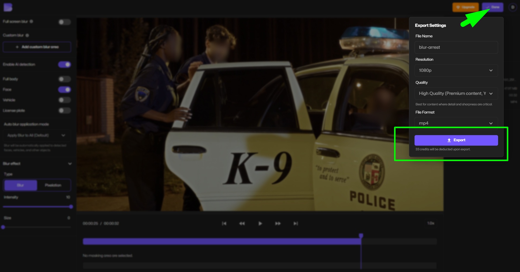Enable the Full body detection toggle
The width and height of the screenshot is (520, 272).
click(64, 79)
